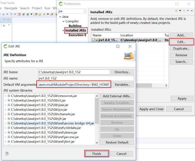This screenshot has height=161, width=195.
Task: Open the Search menu
Action: (25, 8)
